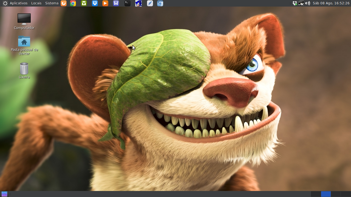The height and width of the screenshot is (197, 351).
Task: Launch Firefox from the top panel
Action: tap(64, 3)
